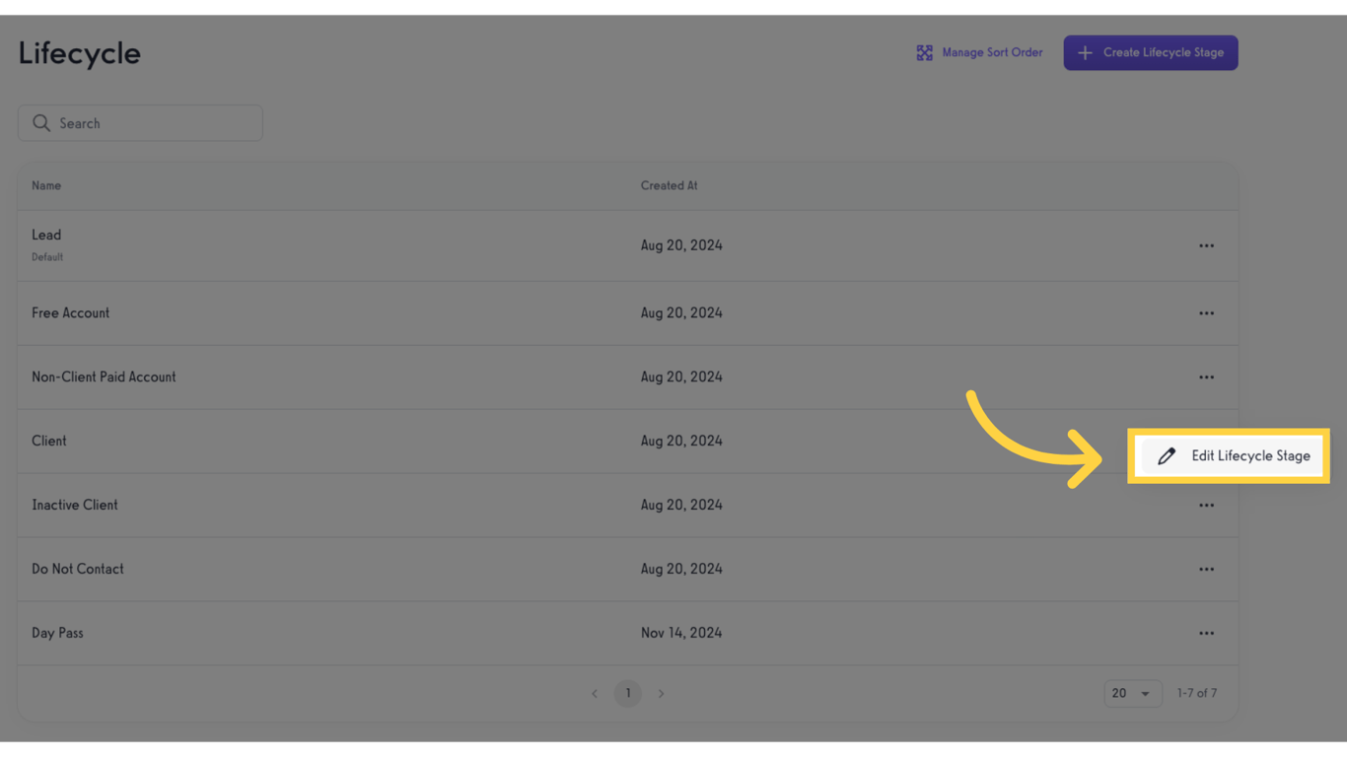
Task: Open the ellipsis menu for Inactive Client
Action: 1206,505
